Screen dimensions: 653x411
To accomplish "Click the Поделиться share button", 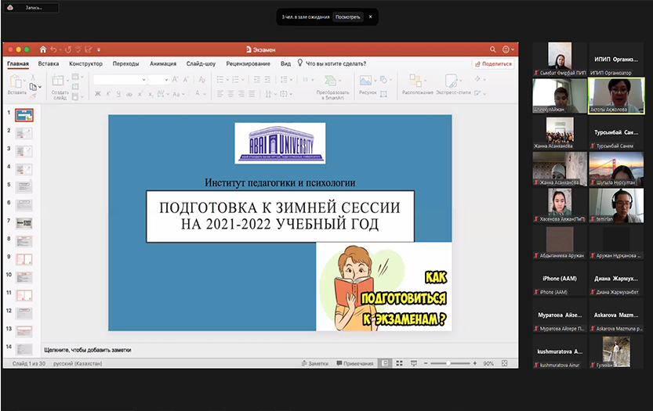I will [x=493, y=64].
